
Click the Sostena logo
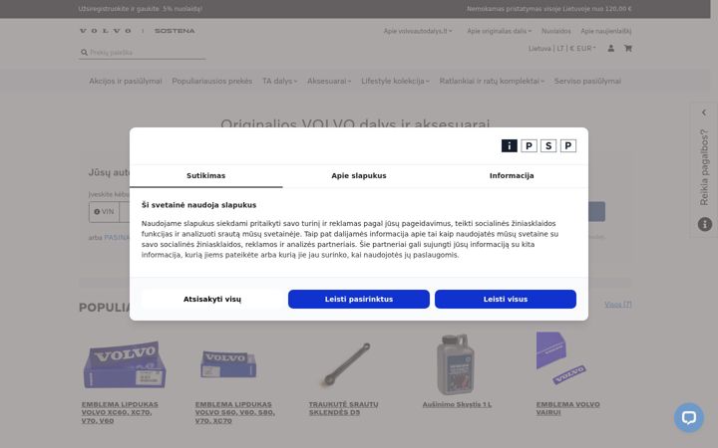175,31
